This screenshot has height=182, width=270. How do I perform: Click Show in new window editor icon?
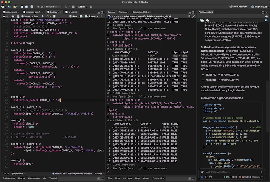click(13, 16)
